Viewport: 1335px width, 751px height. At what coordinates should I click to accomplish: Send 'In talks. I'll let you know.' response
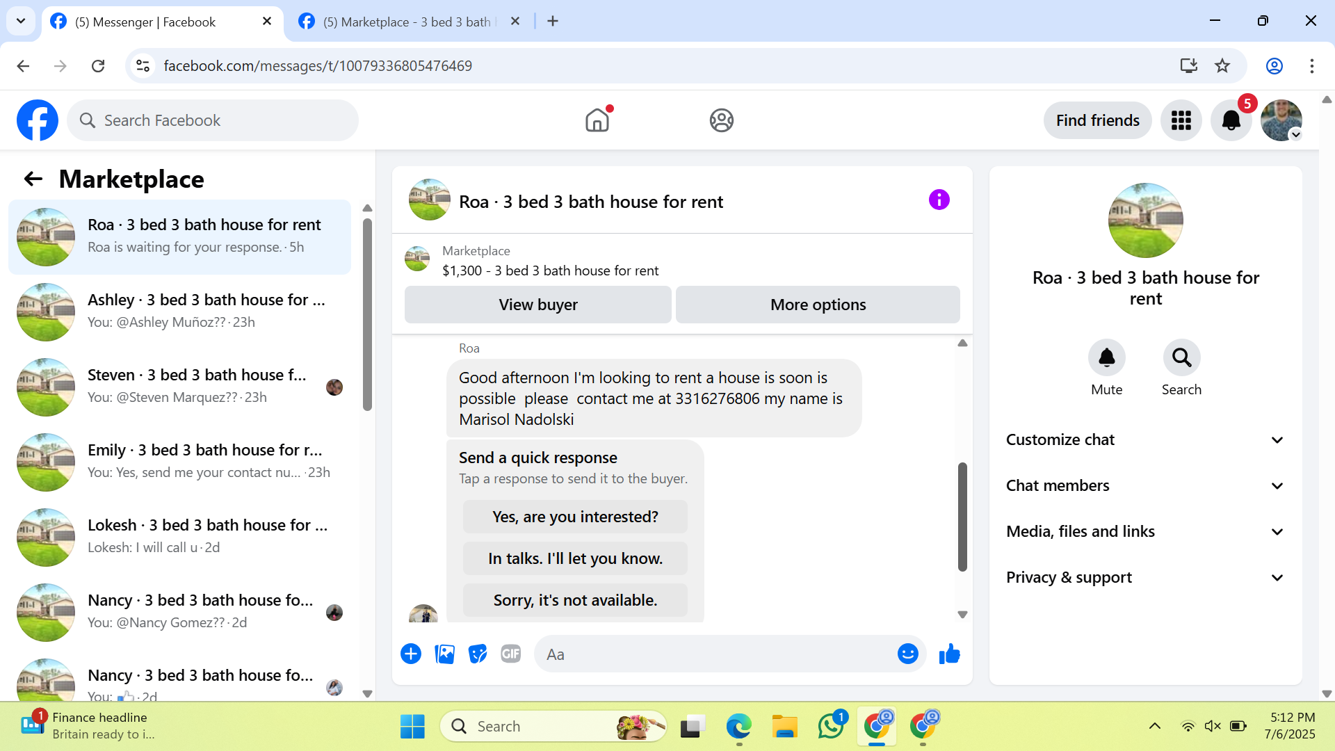(x=575, y=558)
